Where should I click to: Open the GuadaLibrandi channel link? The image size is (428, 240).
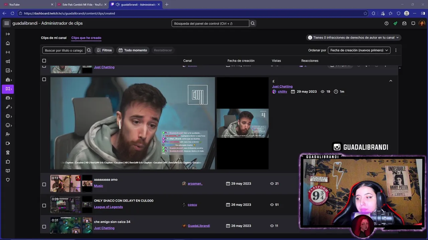click(199, 226)
